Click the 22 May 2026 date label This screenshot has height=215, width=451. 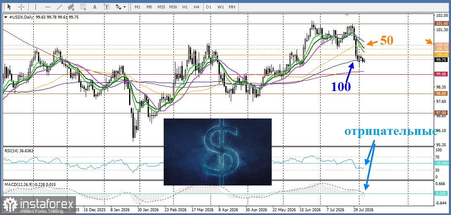284,210
